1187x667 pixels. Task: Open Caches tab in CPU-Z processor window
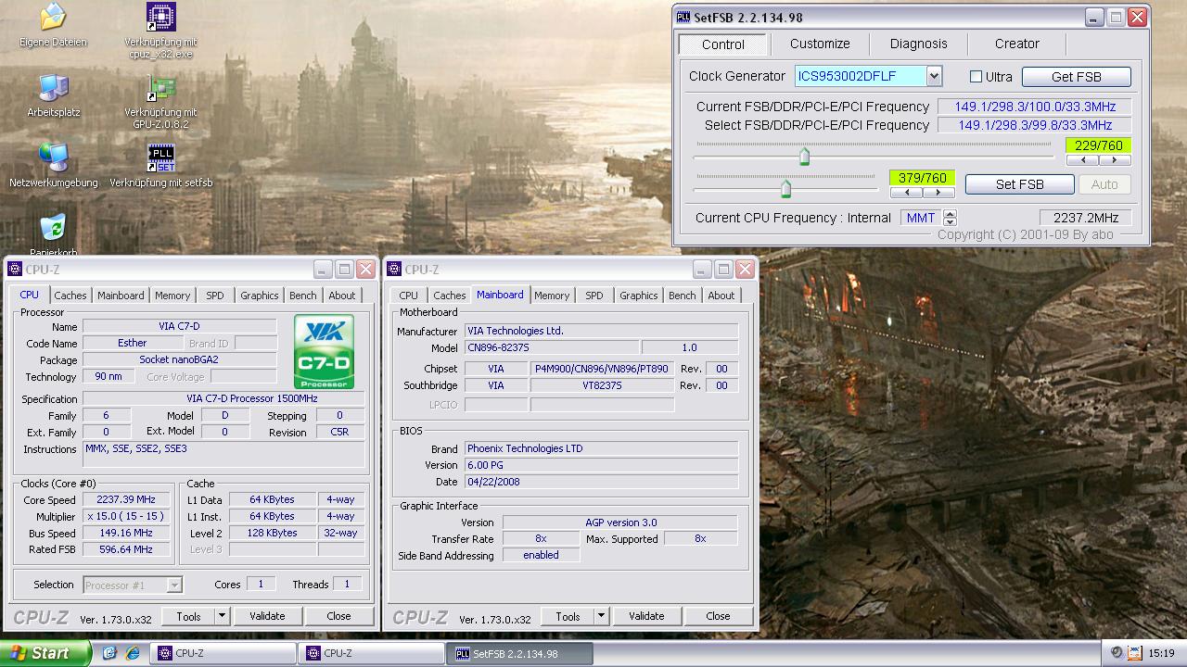70,296
